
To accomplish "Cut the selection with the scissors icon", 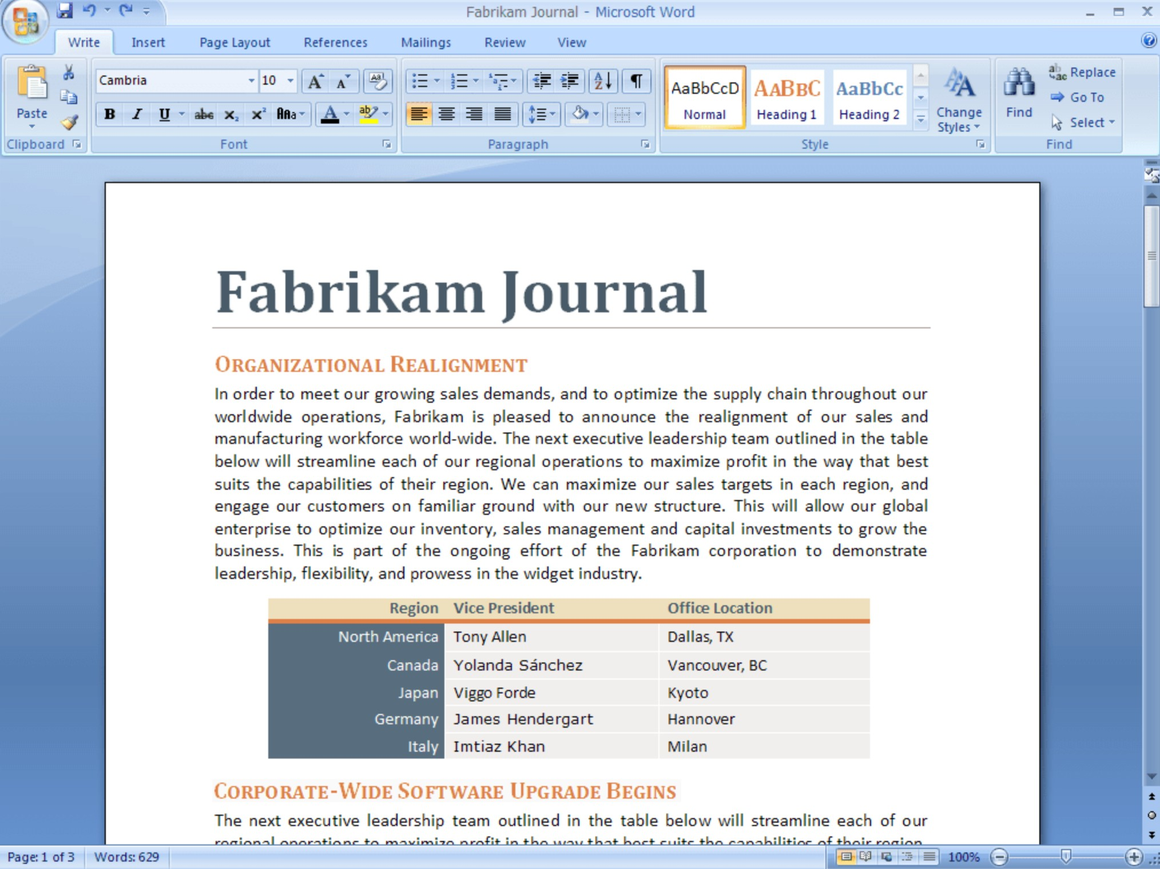I will click(69, 72).
